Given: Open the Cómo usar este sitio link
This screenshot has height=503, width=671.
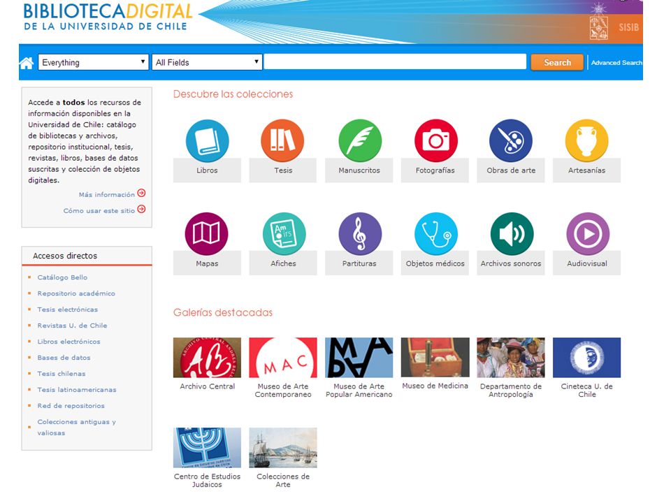Looking at the screenshot, I should pyautogui.click(x=99, y=211).
